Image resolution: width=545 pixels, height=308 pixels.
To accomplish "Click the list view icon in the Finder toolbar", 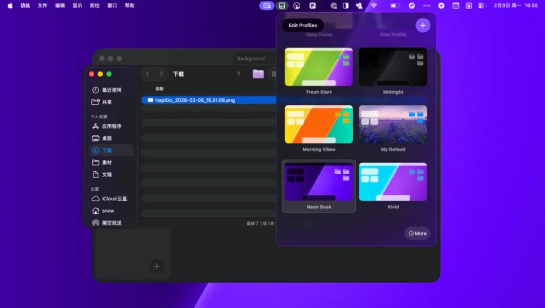I will (273, 73).
